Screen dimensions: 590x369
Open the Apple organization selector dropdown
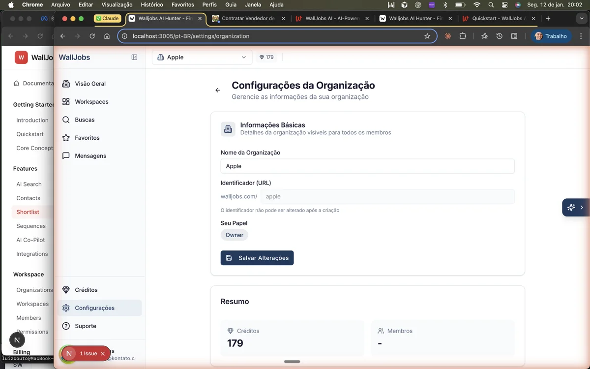click(x=202, y=57)
